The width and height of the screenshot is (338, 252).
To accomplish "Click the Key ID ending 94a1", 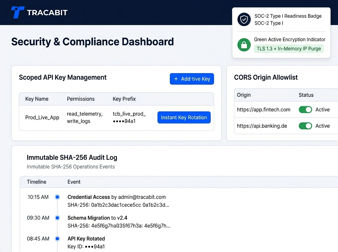I will [86, 247].
